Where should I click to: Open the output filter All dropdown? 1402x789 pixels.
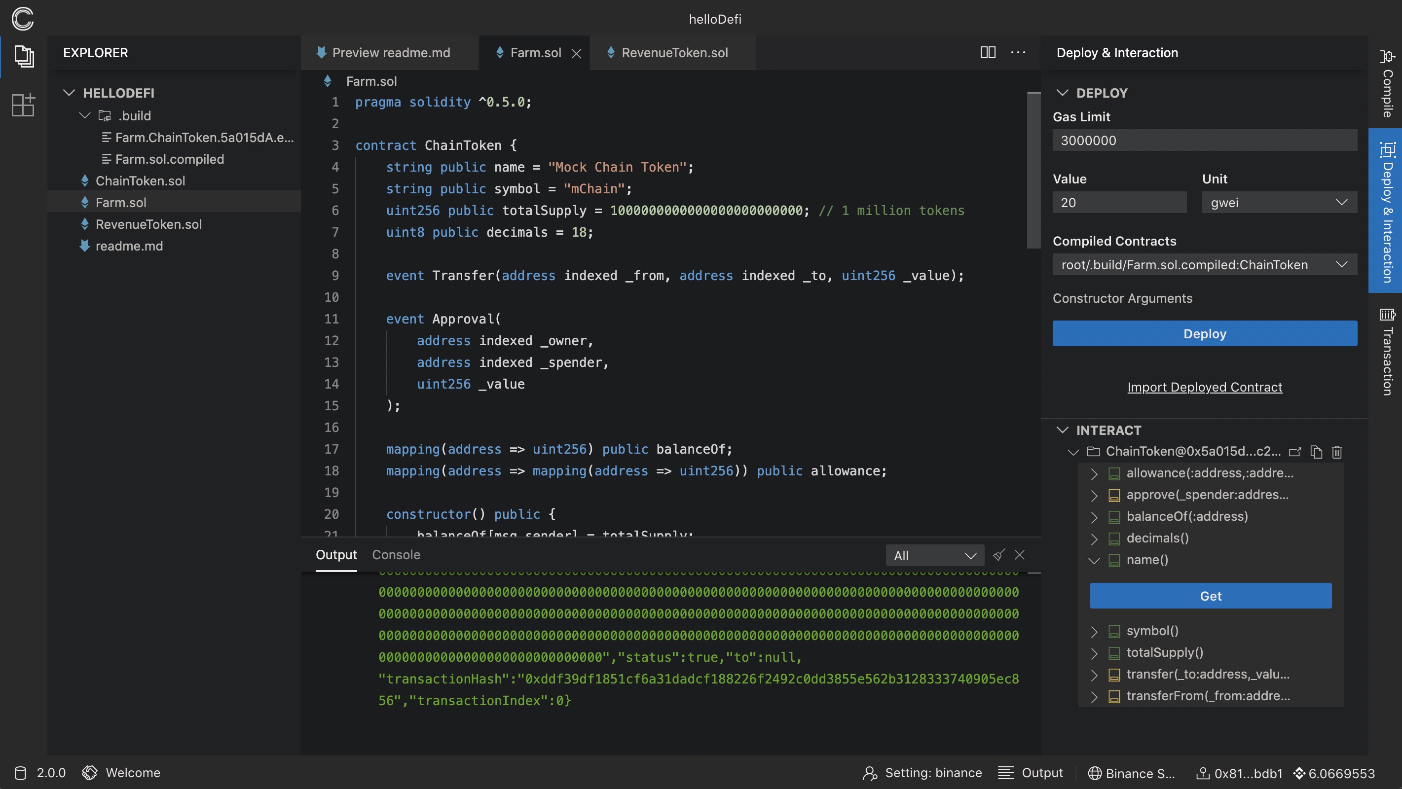pos(934,556)
